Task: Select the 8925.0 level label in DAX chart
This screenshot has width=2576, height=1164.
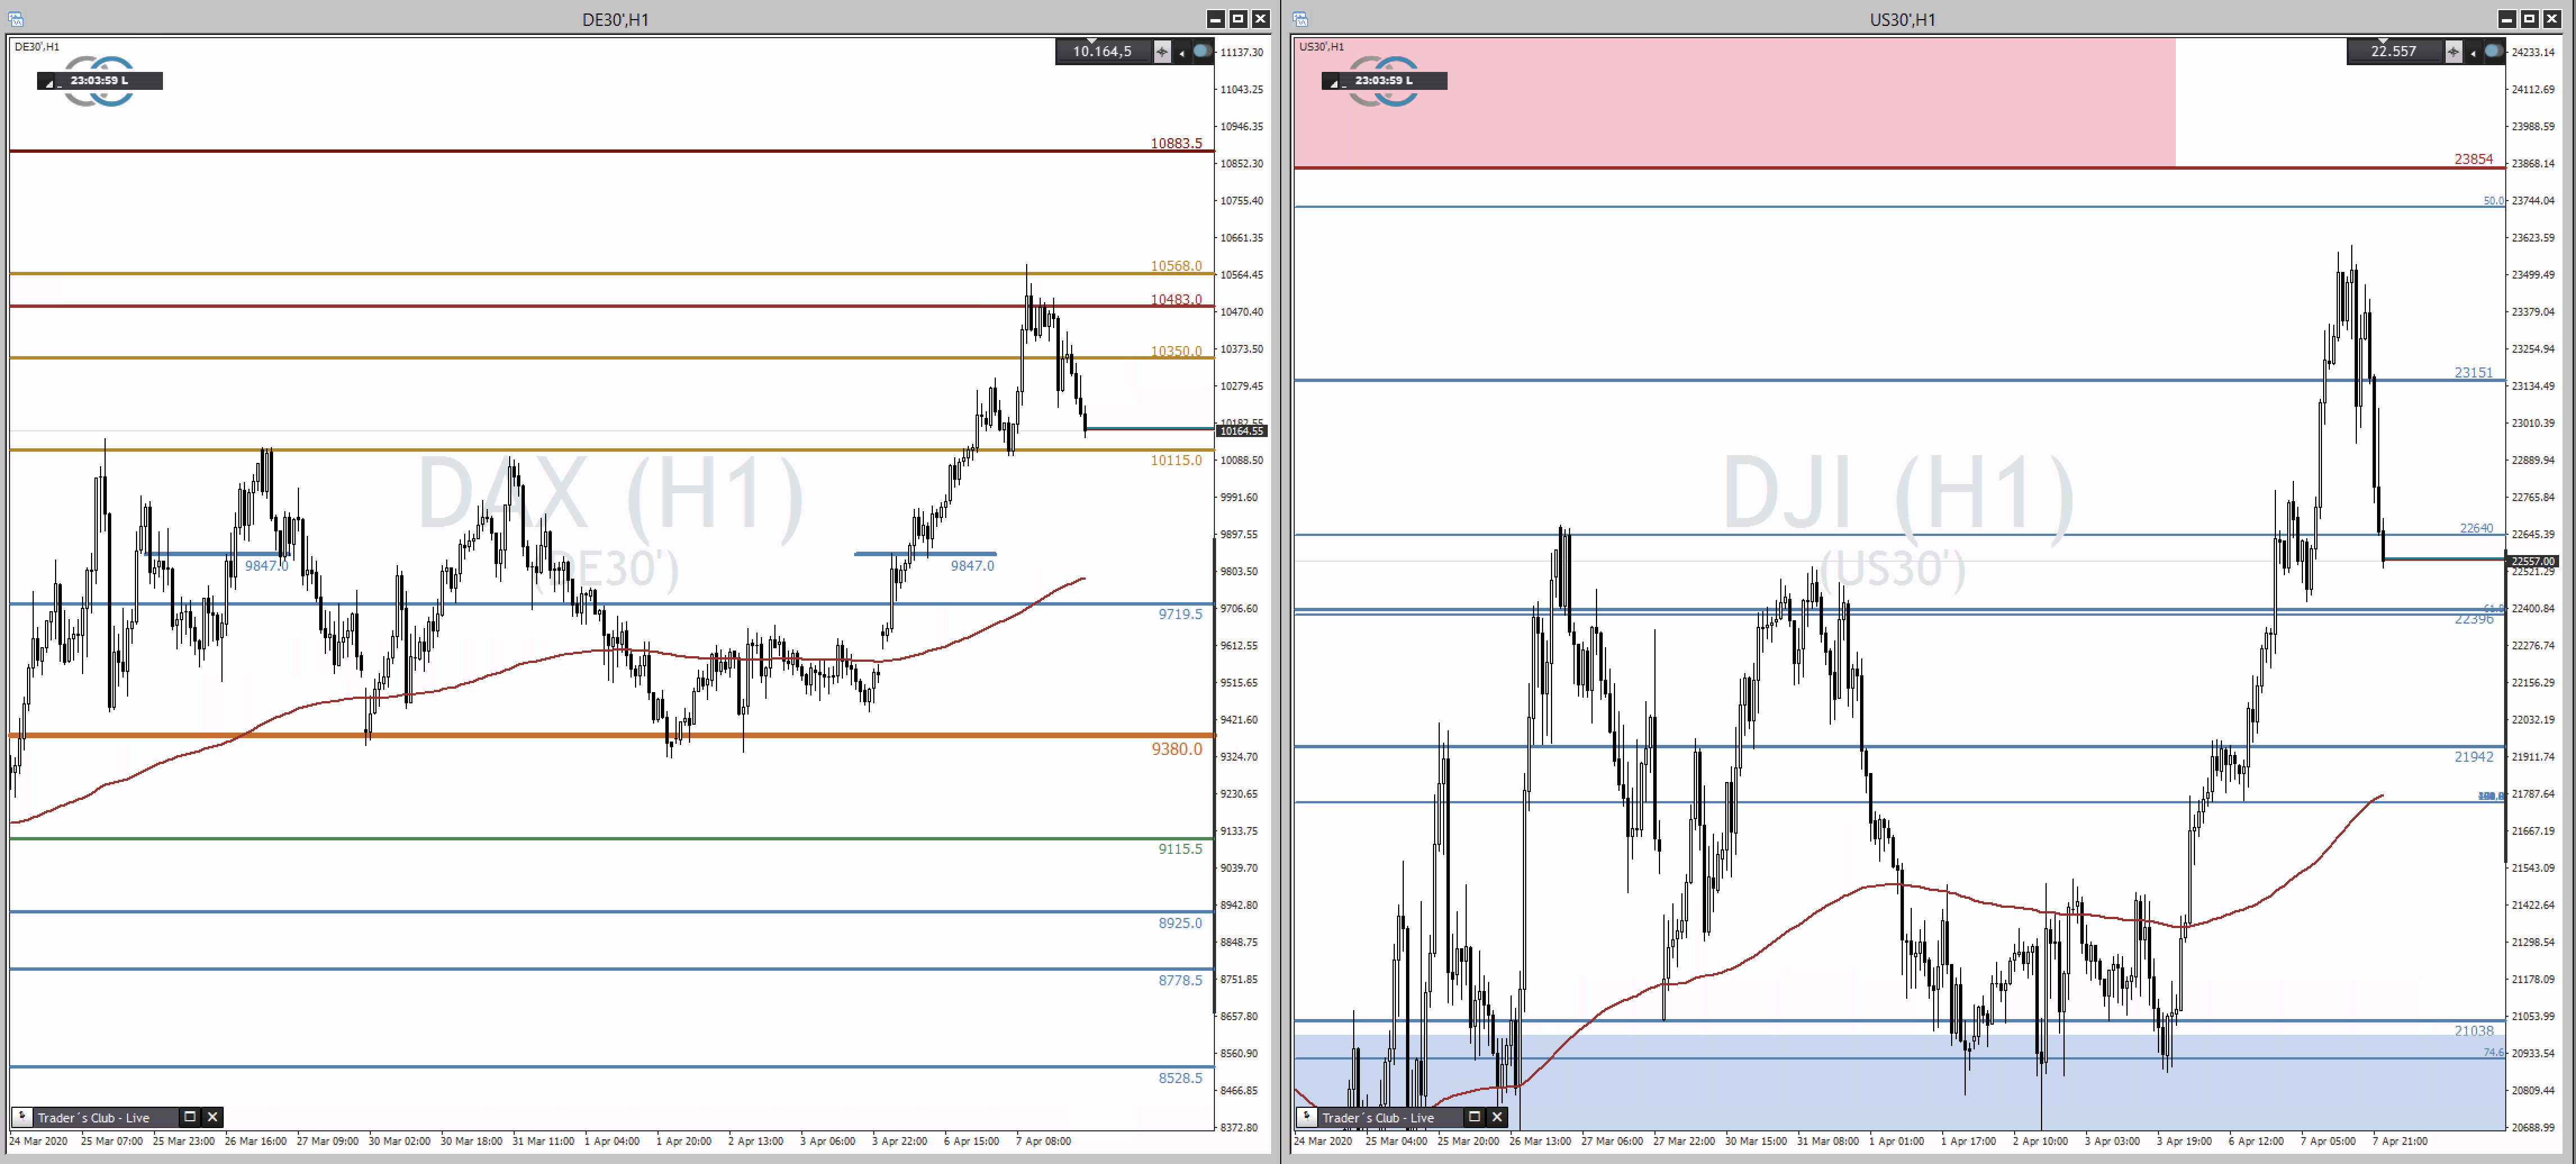Action: pos(1180,923)
